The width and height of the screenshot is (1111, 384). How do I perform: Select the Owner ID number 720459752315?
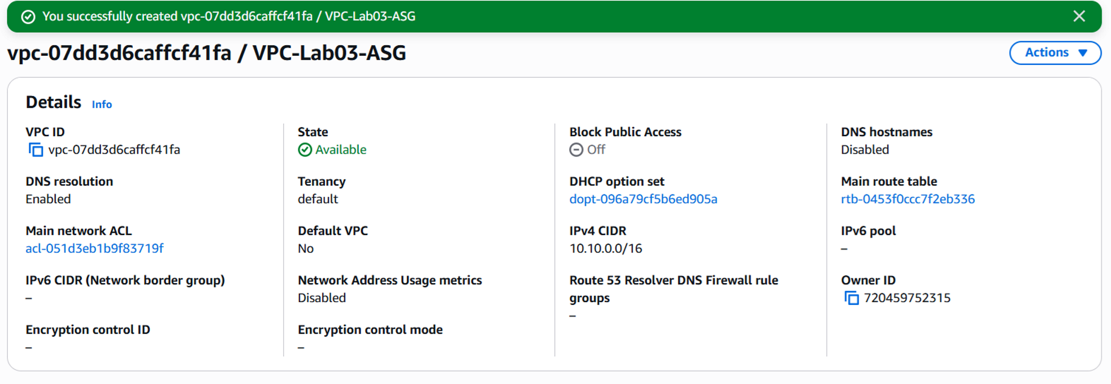[907, 298]
